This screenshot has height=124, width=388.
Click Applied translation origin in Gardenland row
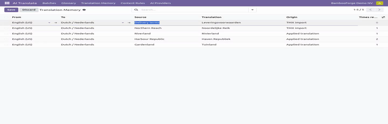303,45
